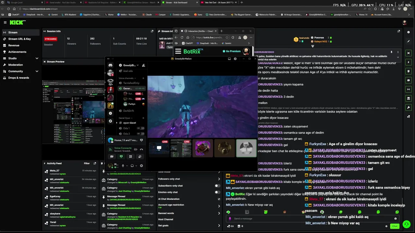The image size is (415, 233).
Task: Toggle Emotes-only chat switch
Action: 218,192
